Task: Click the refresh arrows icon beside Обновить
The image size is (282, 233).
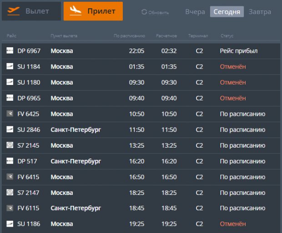Action: coord(144,12)
